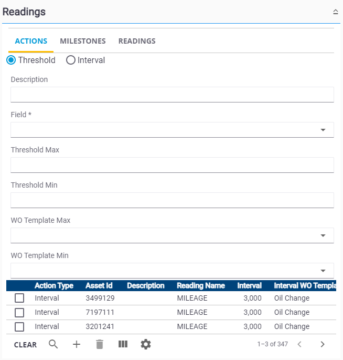This screenshot has height=360, width=343.
Task: Go to previous page of results
Action: click(299, 344)
